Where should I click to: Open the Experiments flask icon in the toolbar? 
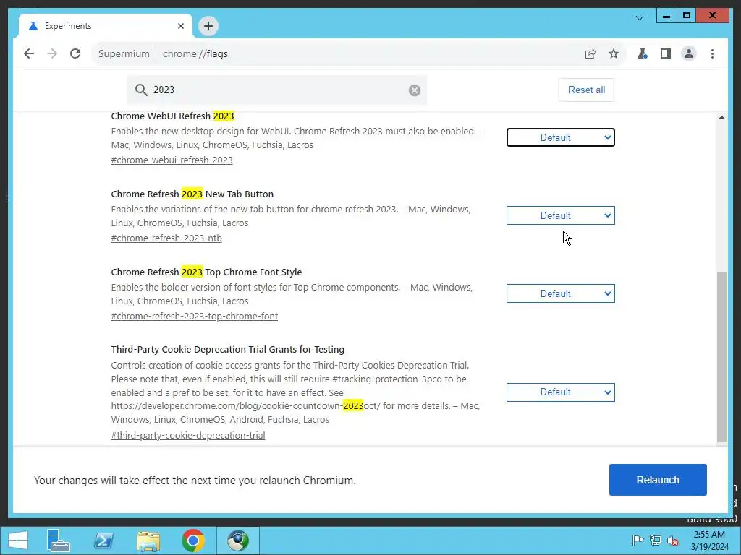coord(643,53)
